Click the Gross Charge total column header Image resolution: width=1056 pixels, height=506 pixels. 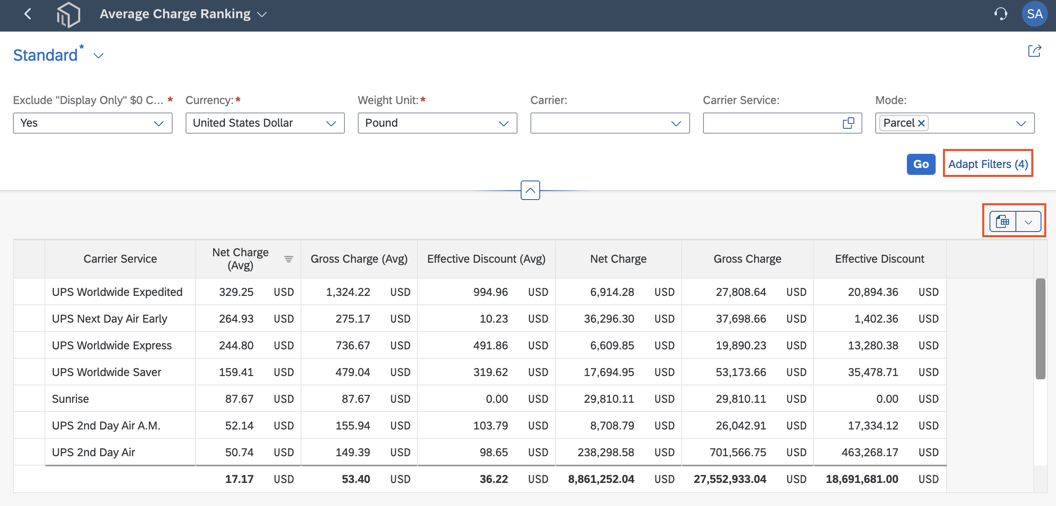coord(747,259)
